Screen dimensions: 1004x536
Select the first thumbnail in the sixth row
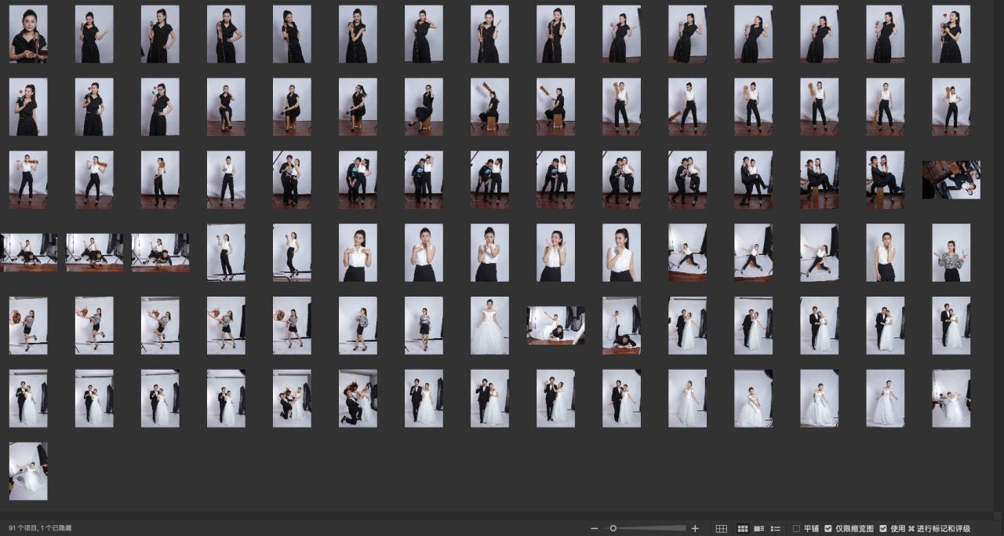pos(28,399)
